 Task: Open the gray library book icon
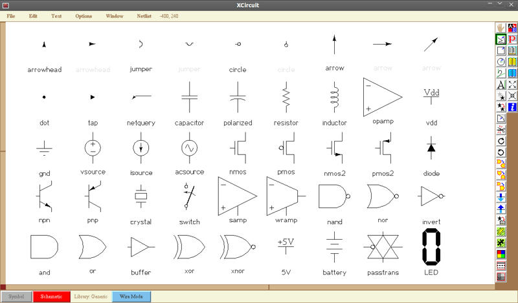click(x=512, y=50)
